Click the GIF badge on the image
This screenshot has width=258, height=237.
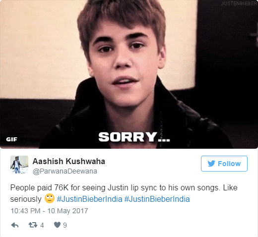coord(11,139)
